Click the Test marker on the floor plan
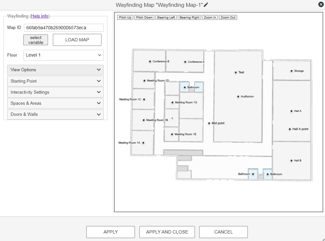The width and height of the screenshot is (325, 241). click(236, 72)
